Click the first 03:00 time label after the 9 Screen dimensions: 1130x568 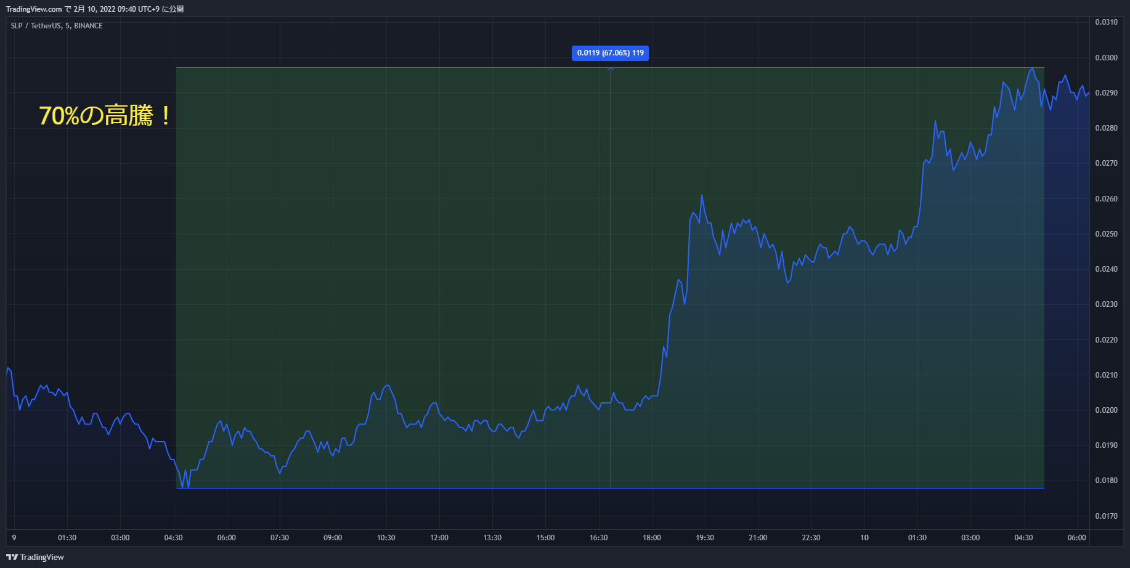[120, 538]
